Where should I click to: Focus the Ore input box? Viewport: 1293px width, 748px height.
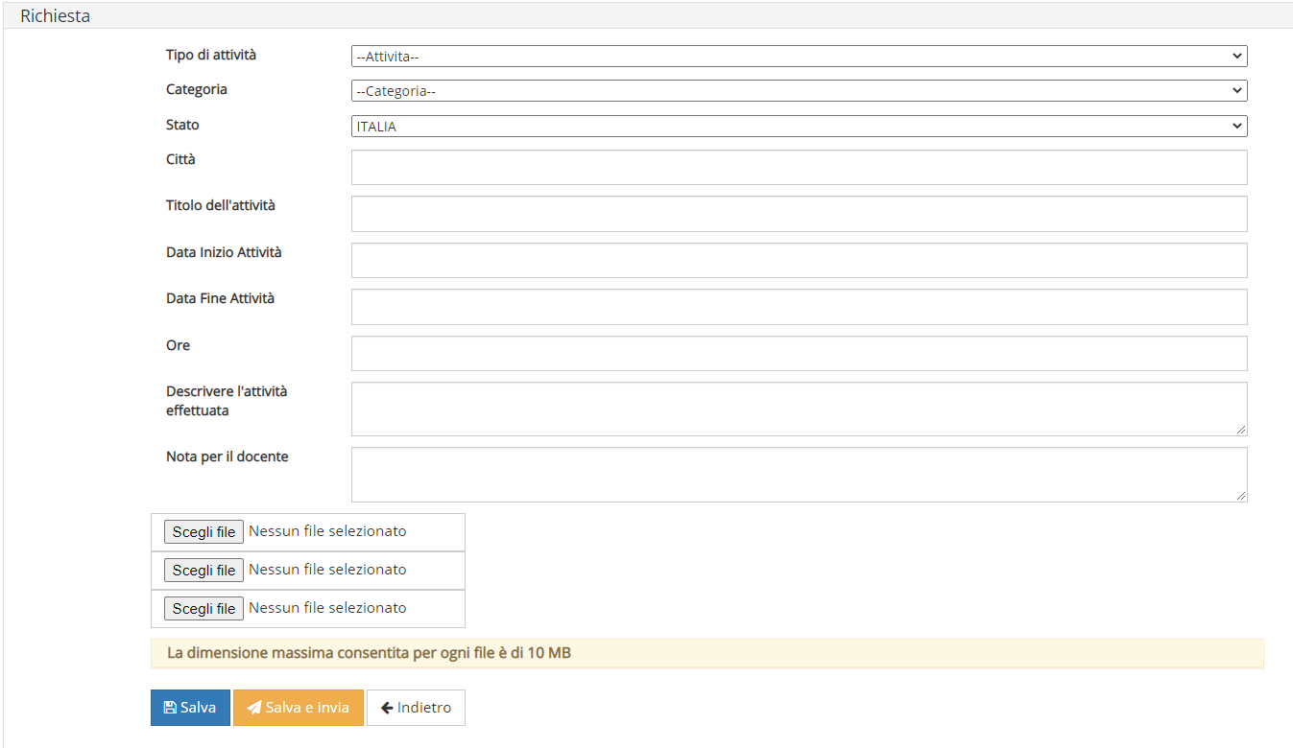[x=799, y=353]
